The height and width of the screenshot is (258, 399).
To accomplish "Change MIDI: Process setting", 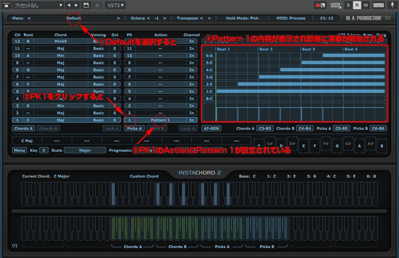I will tap(291, 18).
